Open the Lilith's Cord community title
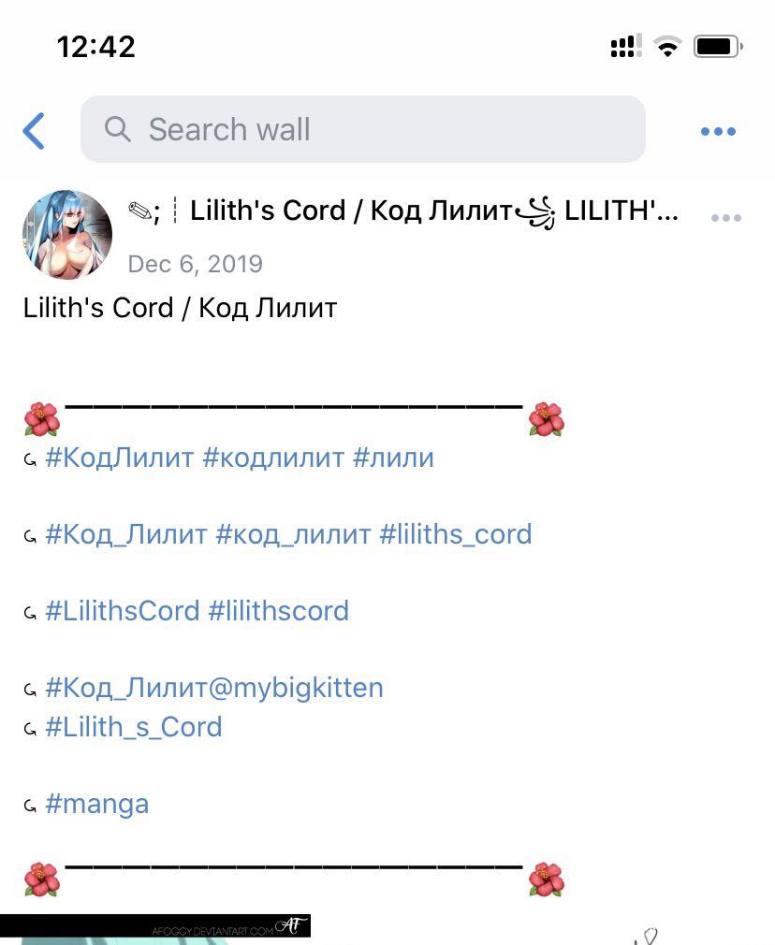Image resolution: width=775 pixels, height=945 pixels. [403, 211]
